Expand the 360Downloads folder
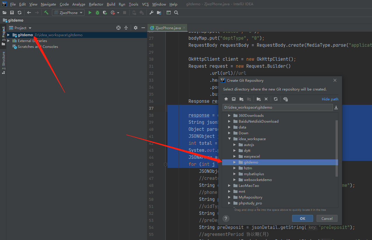 (x=230, y=116)
